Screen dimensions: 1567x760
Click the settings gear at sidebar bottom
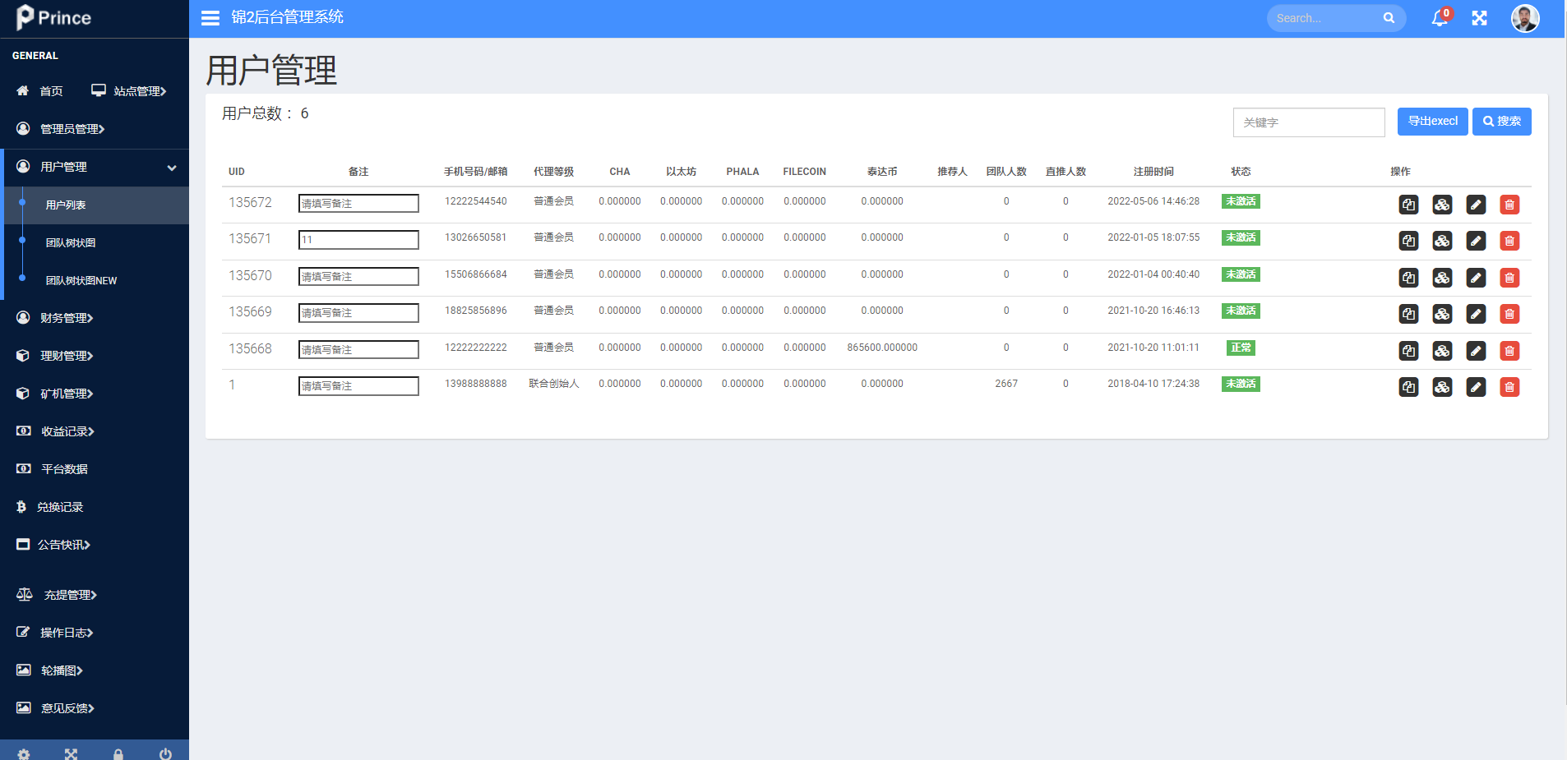point(24,753)
